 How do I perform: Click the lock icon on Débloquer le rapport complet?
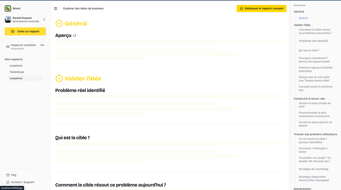tap(241, 8)
